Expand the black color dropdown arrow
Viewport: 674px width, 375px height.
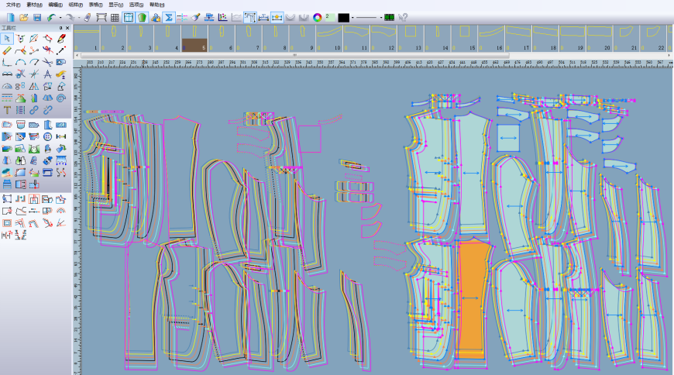coord(352,17)
